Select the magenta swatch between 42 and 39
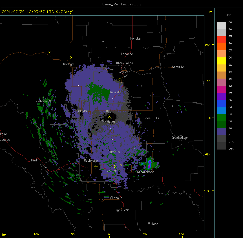This screenshot has width=243, height=238. click(x=222, y=89)
